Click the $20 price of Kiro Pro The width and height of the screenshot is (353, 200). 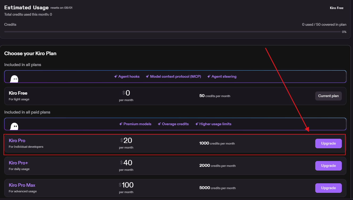point(126,140)
